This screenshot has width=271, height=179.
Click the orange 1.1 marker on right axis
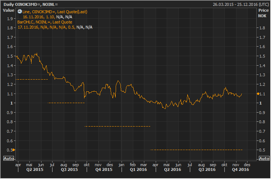[x=258, y=94]
